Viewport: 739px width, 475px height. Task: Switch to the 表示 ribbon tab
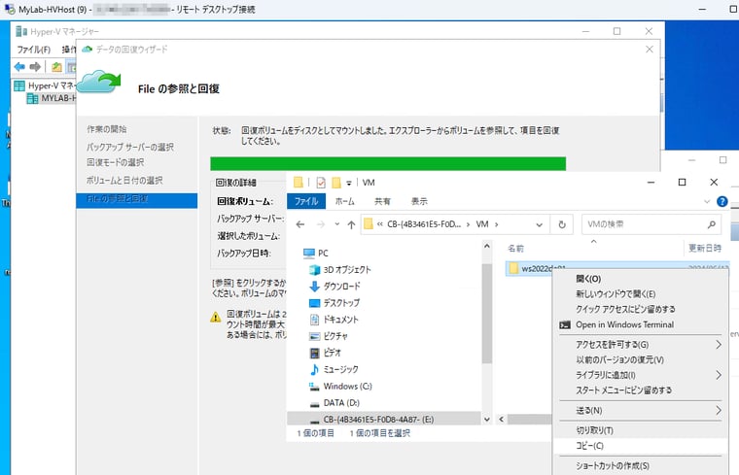pyautogui.click(x=419, y=201)
